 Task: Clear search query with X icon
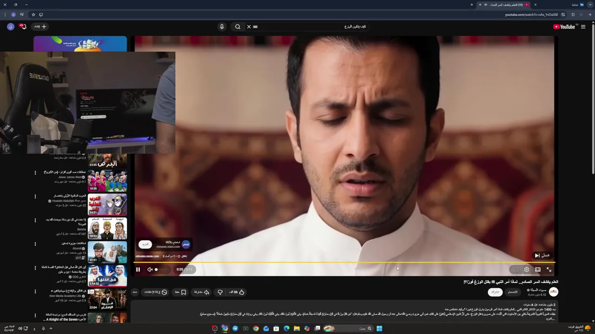pos(249,26)
